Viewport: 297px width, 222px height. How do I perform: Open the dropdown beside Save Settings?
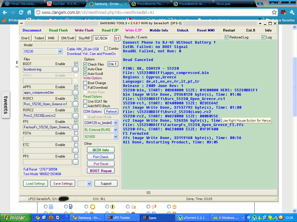pos(89,184)
